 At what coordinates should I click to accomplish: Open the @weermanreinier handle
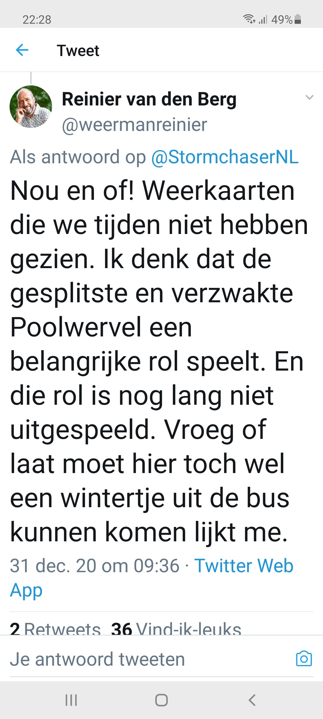135,125
